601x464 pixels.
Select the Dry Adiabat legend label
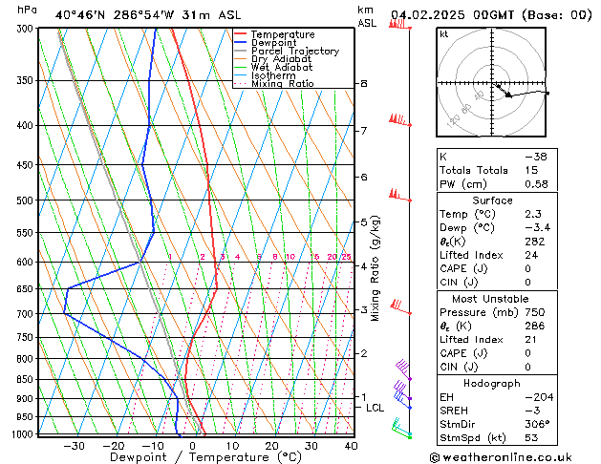(x=281, y=59)
